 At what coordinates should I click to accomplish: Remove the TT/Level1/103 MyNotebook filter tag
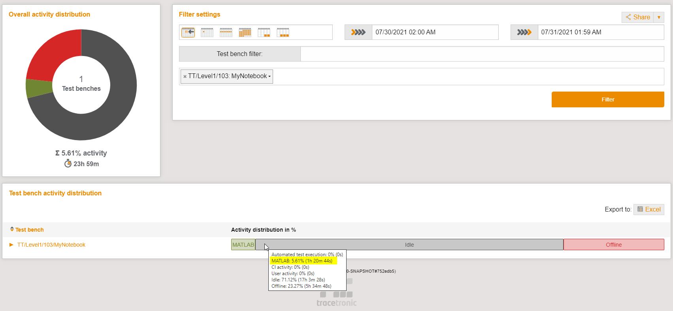pos(185,77)
